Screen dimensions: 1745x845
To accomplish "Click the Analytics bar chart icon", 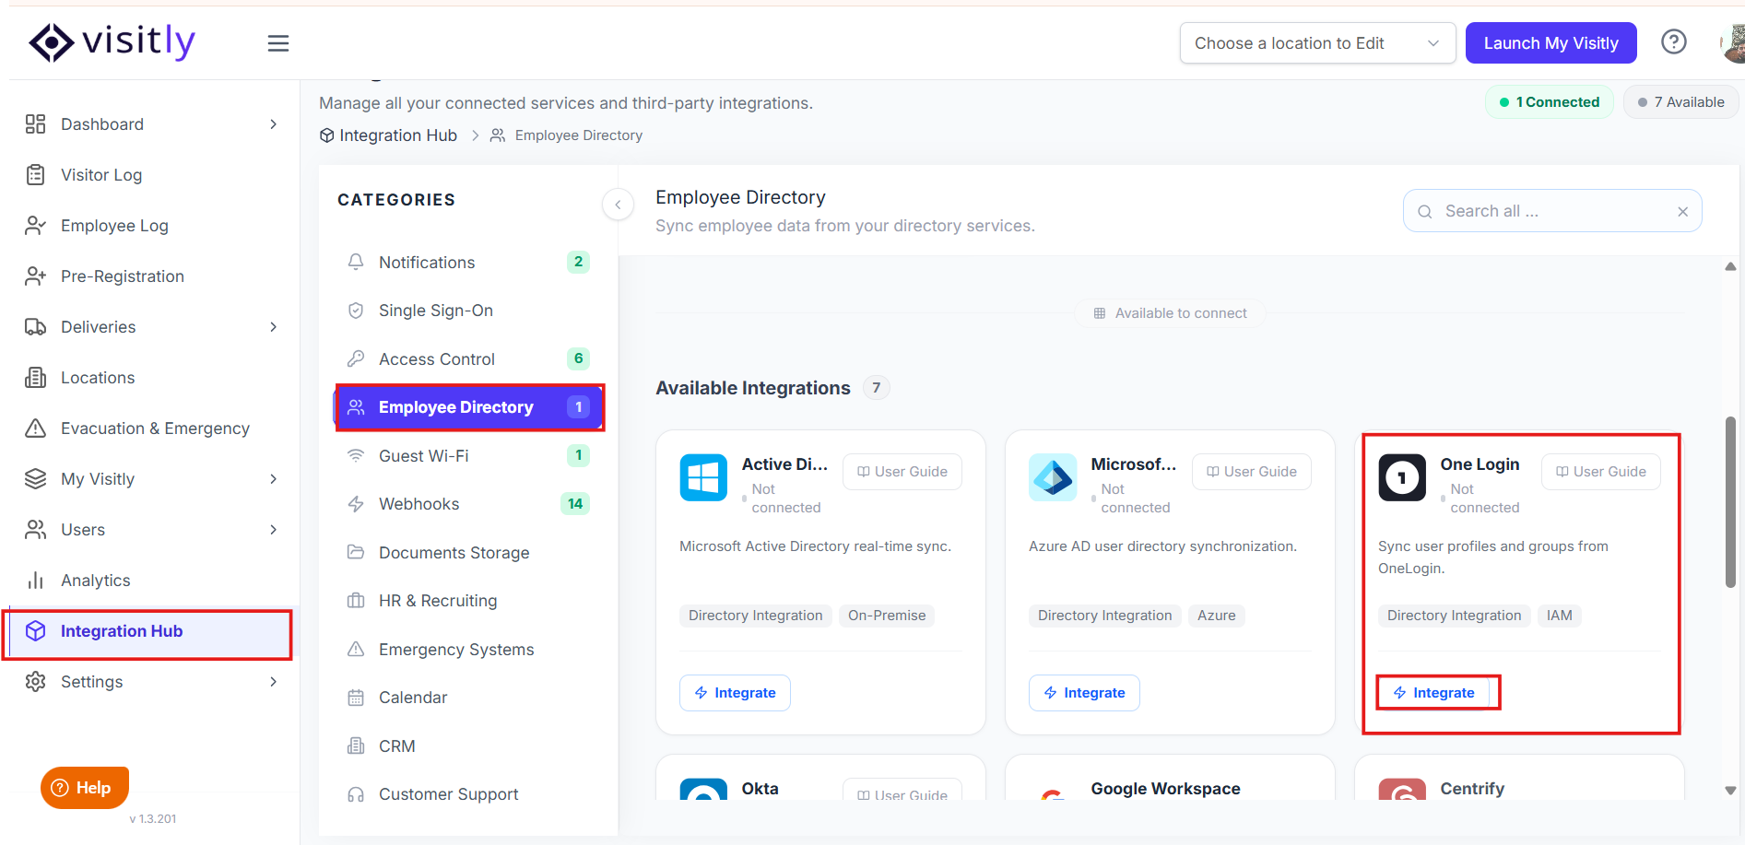I will pos(35,581).
